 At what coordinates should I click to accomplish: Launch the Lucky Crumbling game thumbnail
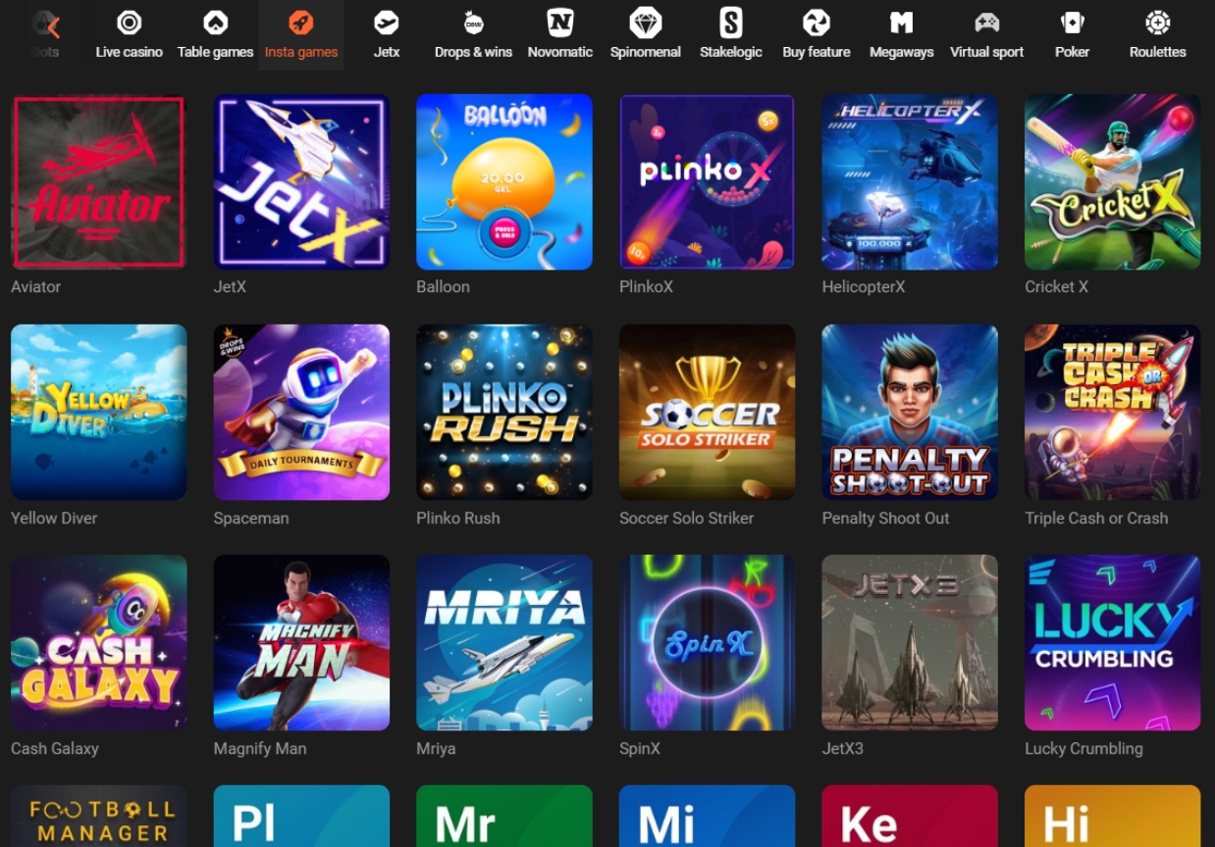coord(1112,642)
